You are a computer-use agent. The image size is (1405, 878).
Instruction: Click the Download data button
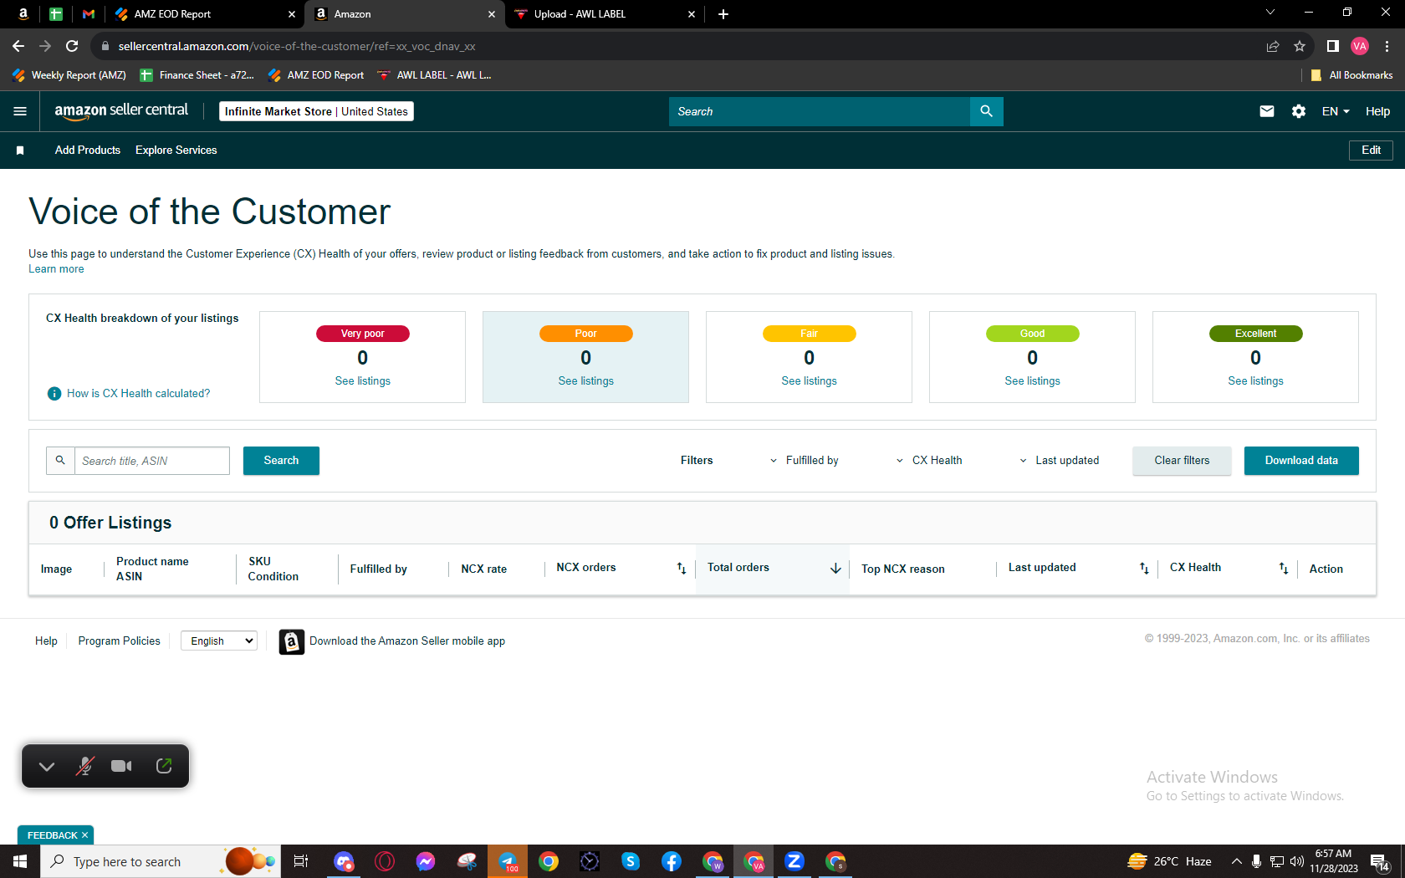tap(1301, 461)
